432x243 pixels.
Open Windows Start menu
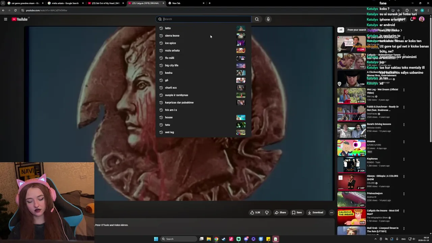point(156,239)
